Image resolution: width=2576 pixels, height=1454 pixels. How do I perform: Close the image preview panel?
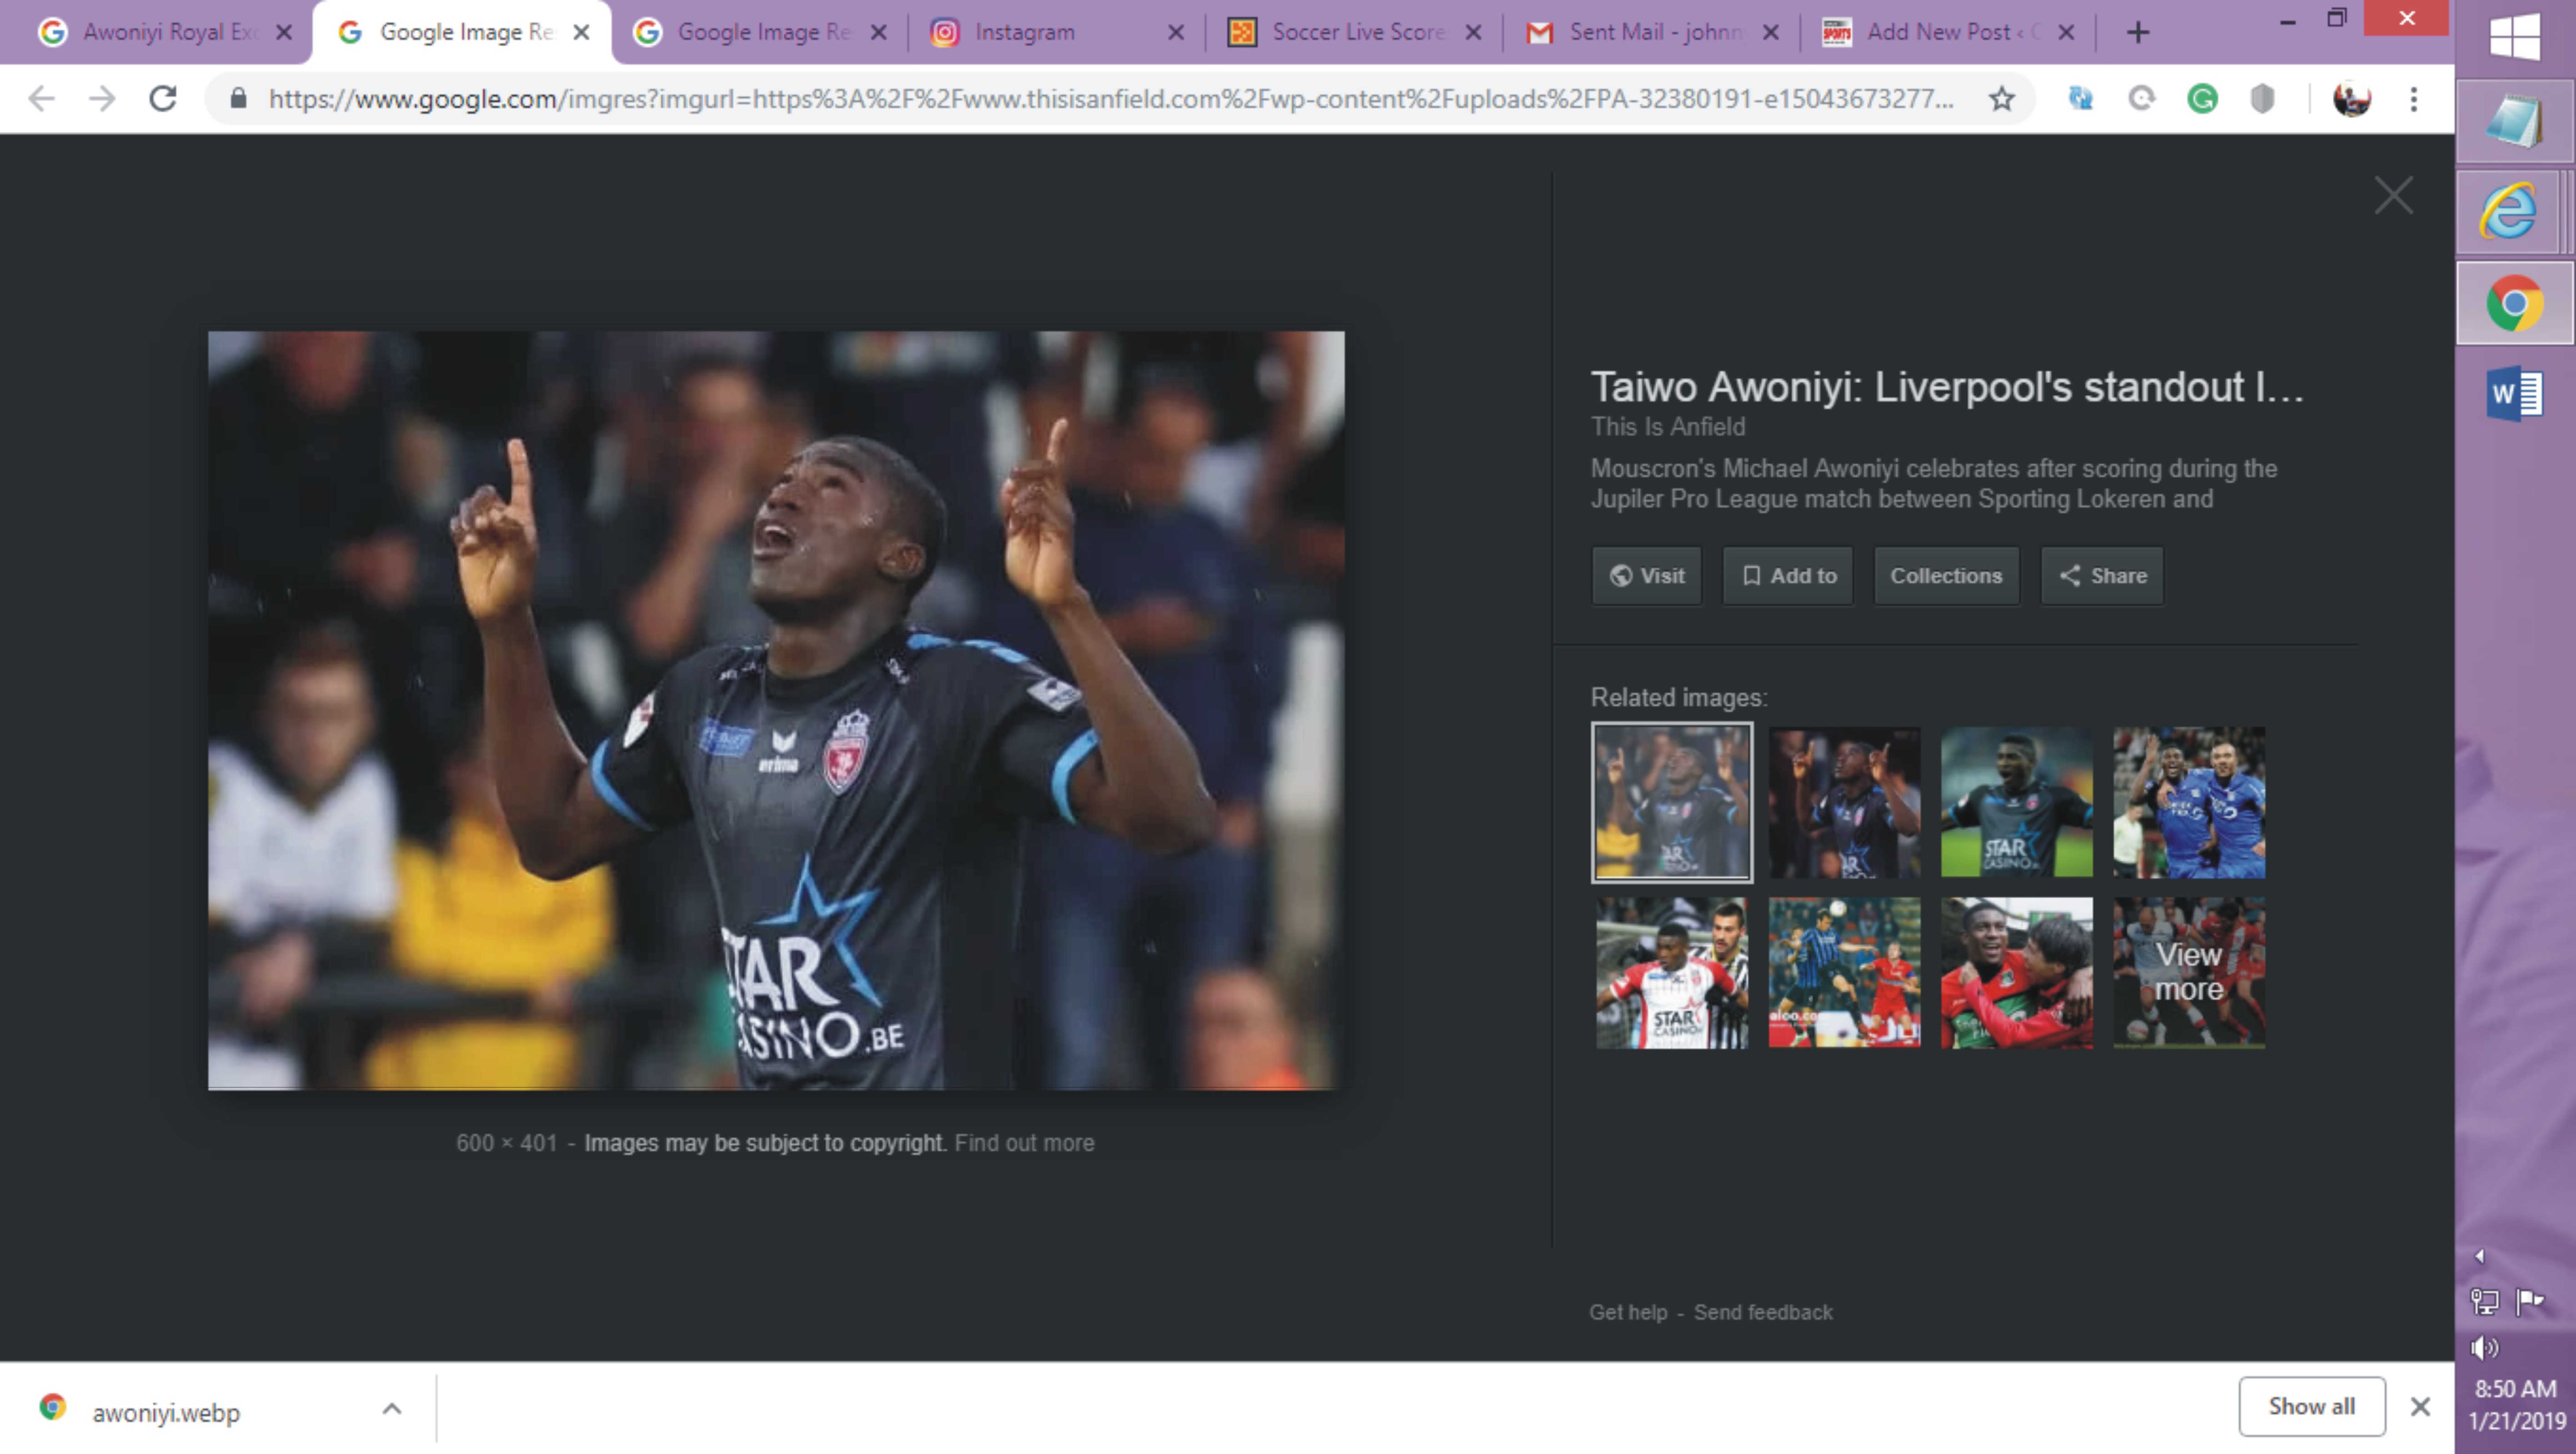[2393, 195]
